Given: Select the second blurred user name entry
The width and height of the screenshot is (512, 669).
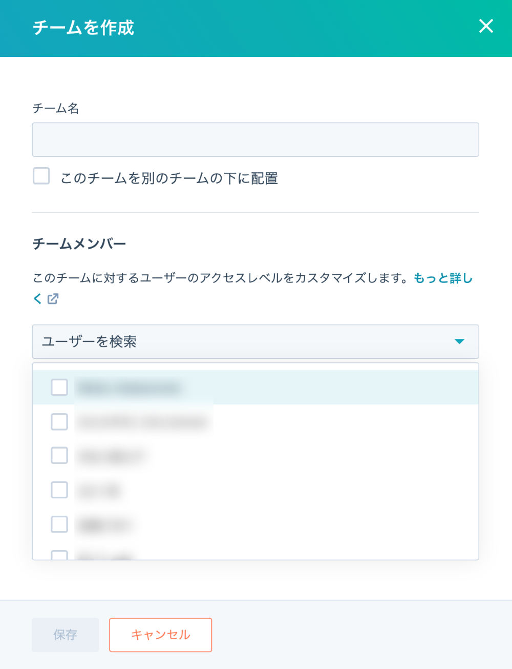Looking at the screenshot, I should click(x=143, y=421).
